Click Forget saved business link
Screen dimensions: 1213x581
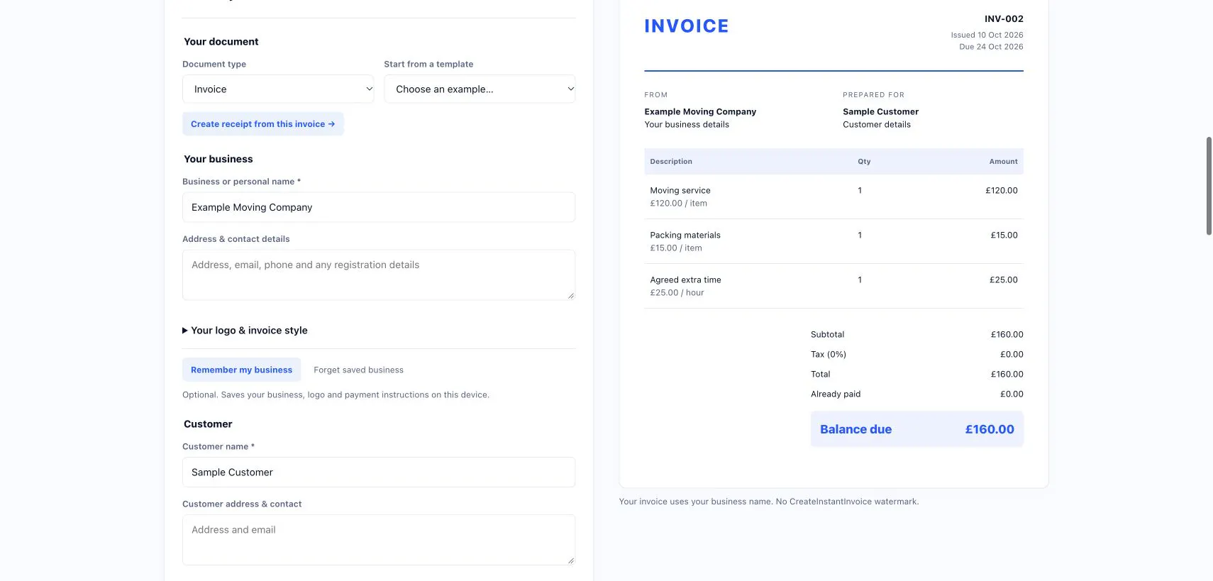pos(358,370)
